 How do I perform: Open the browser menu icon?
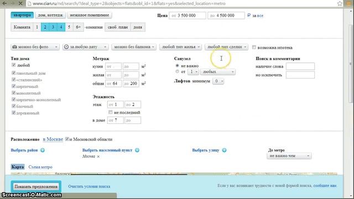[349, 3]
